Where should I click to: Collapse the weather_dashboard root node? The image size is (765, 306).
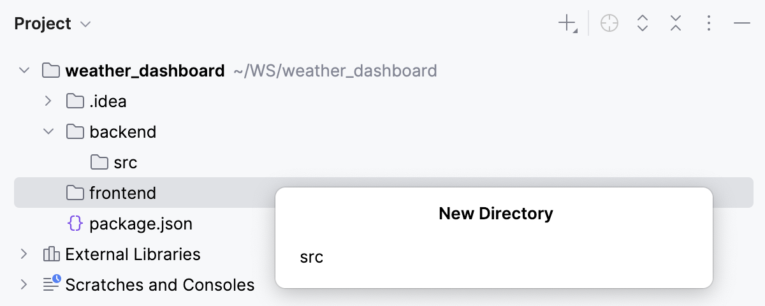24,70
